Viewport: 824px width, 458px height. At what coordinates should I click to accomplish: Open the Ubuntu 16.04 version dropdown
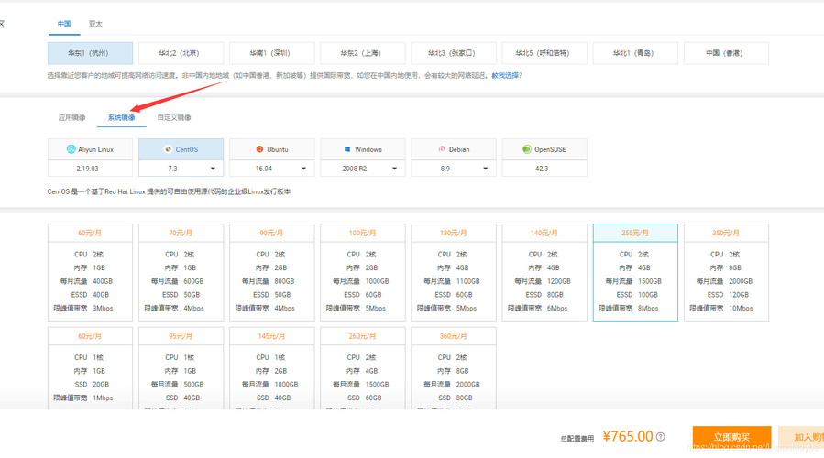pos(271,169)
